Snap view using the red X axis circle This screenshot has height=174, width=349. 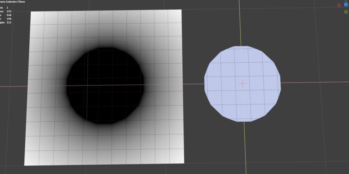[339, 5]
